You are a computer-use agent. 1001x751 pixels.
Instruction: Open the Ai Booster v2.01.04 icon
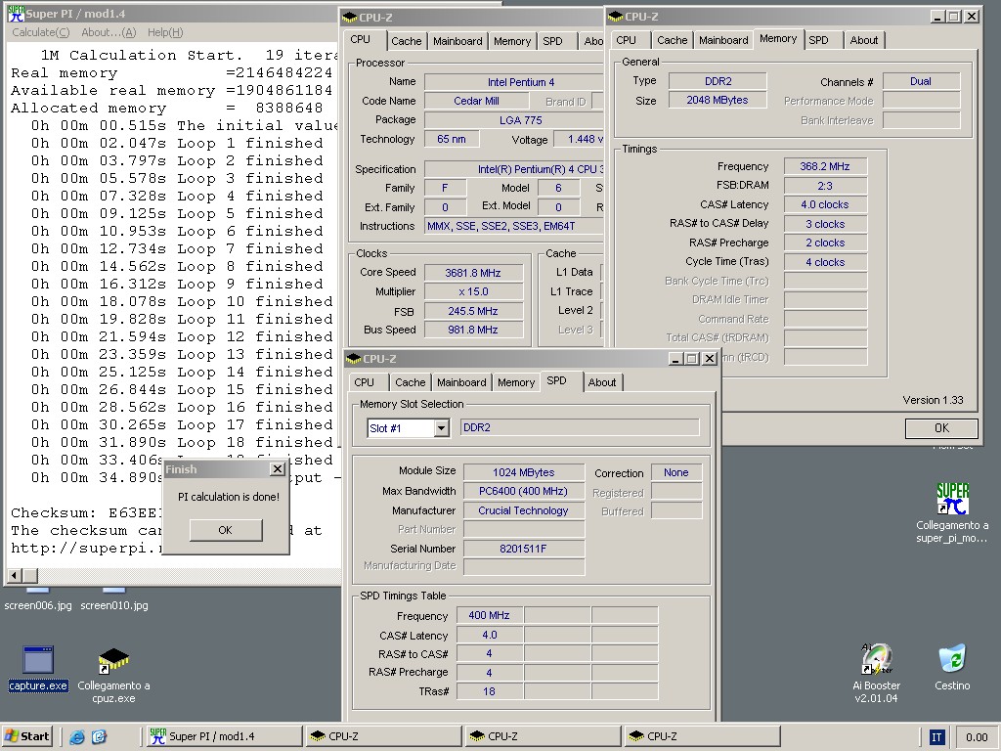877,674
